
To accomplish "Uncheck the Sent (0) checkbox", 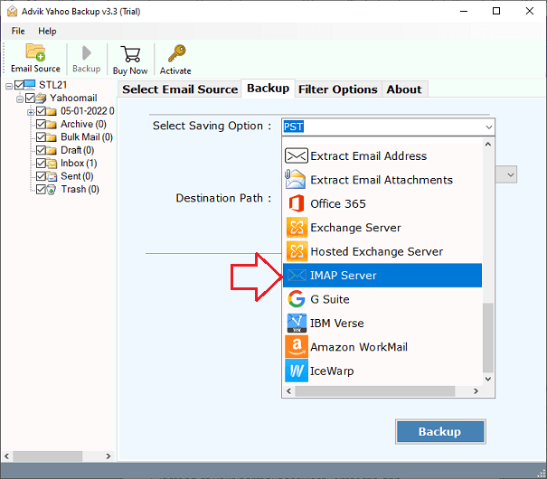I will click(41, 176).
